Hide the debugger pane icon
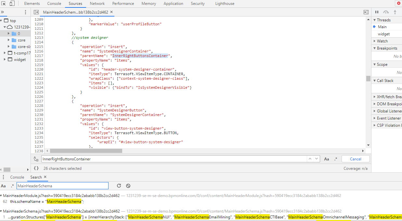The width and height of the screenshot is (402, 221). coord(366,12)
